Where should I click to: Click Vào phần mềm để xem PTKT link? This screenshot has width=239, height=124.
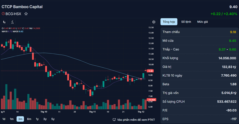coord(136,120)
